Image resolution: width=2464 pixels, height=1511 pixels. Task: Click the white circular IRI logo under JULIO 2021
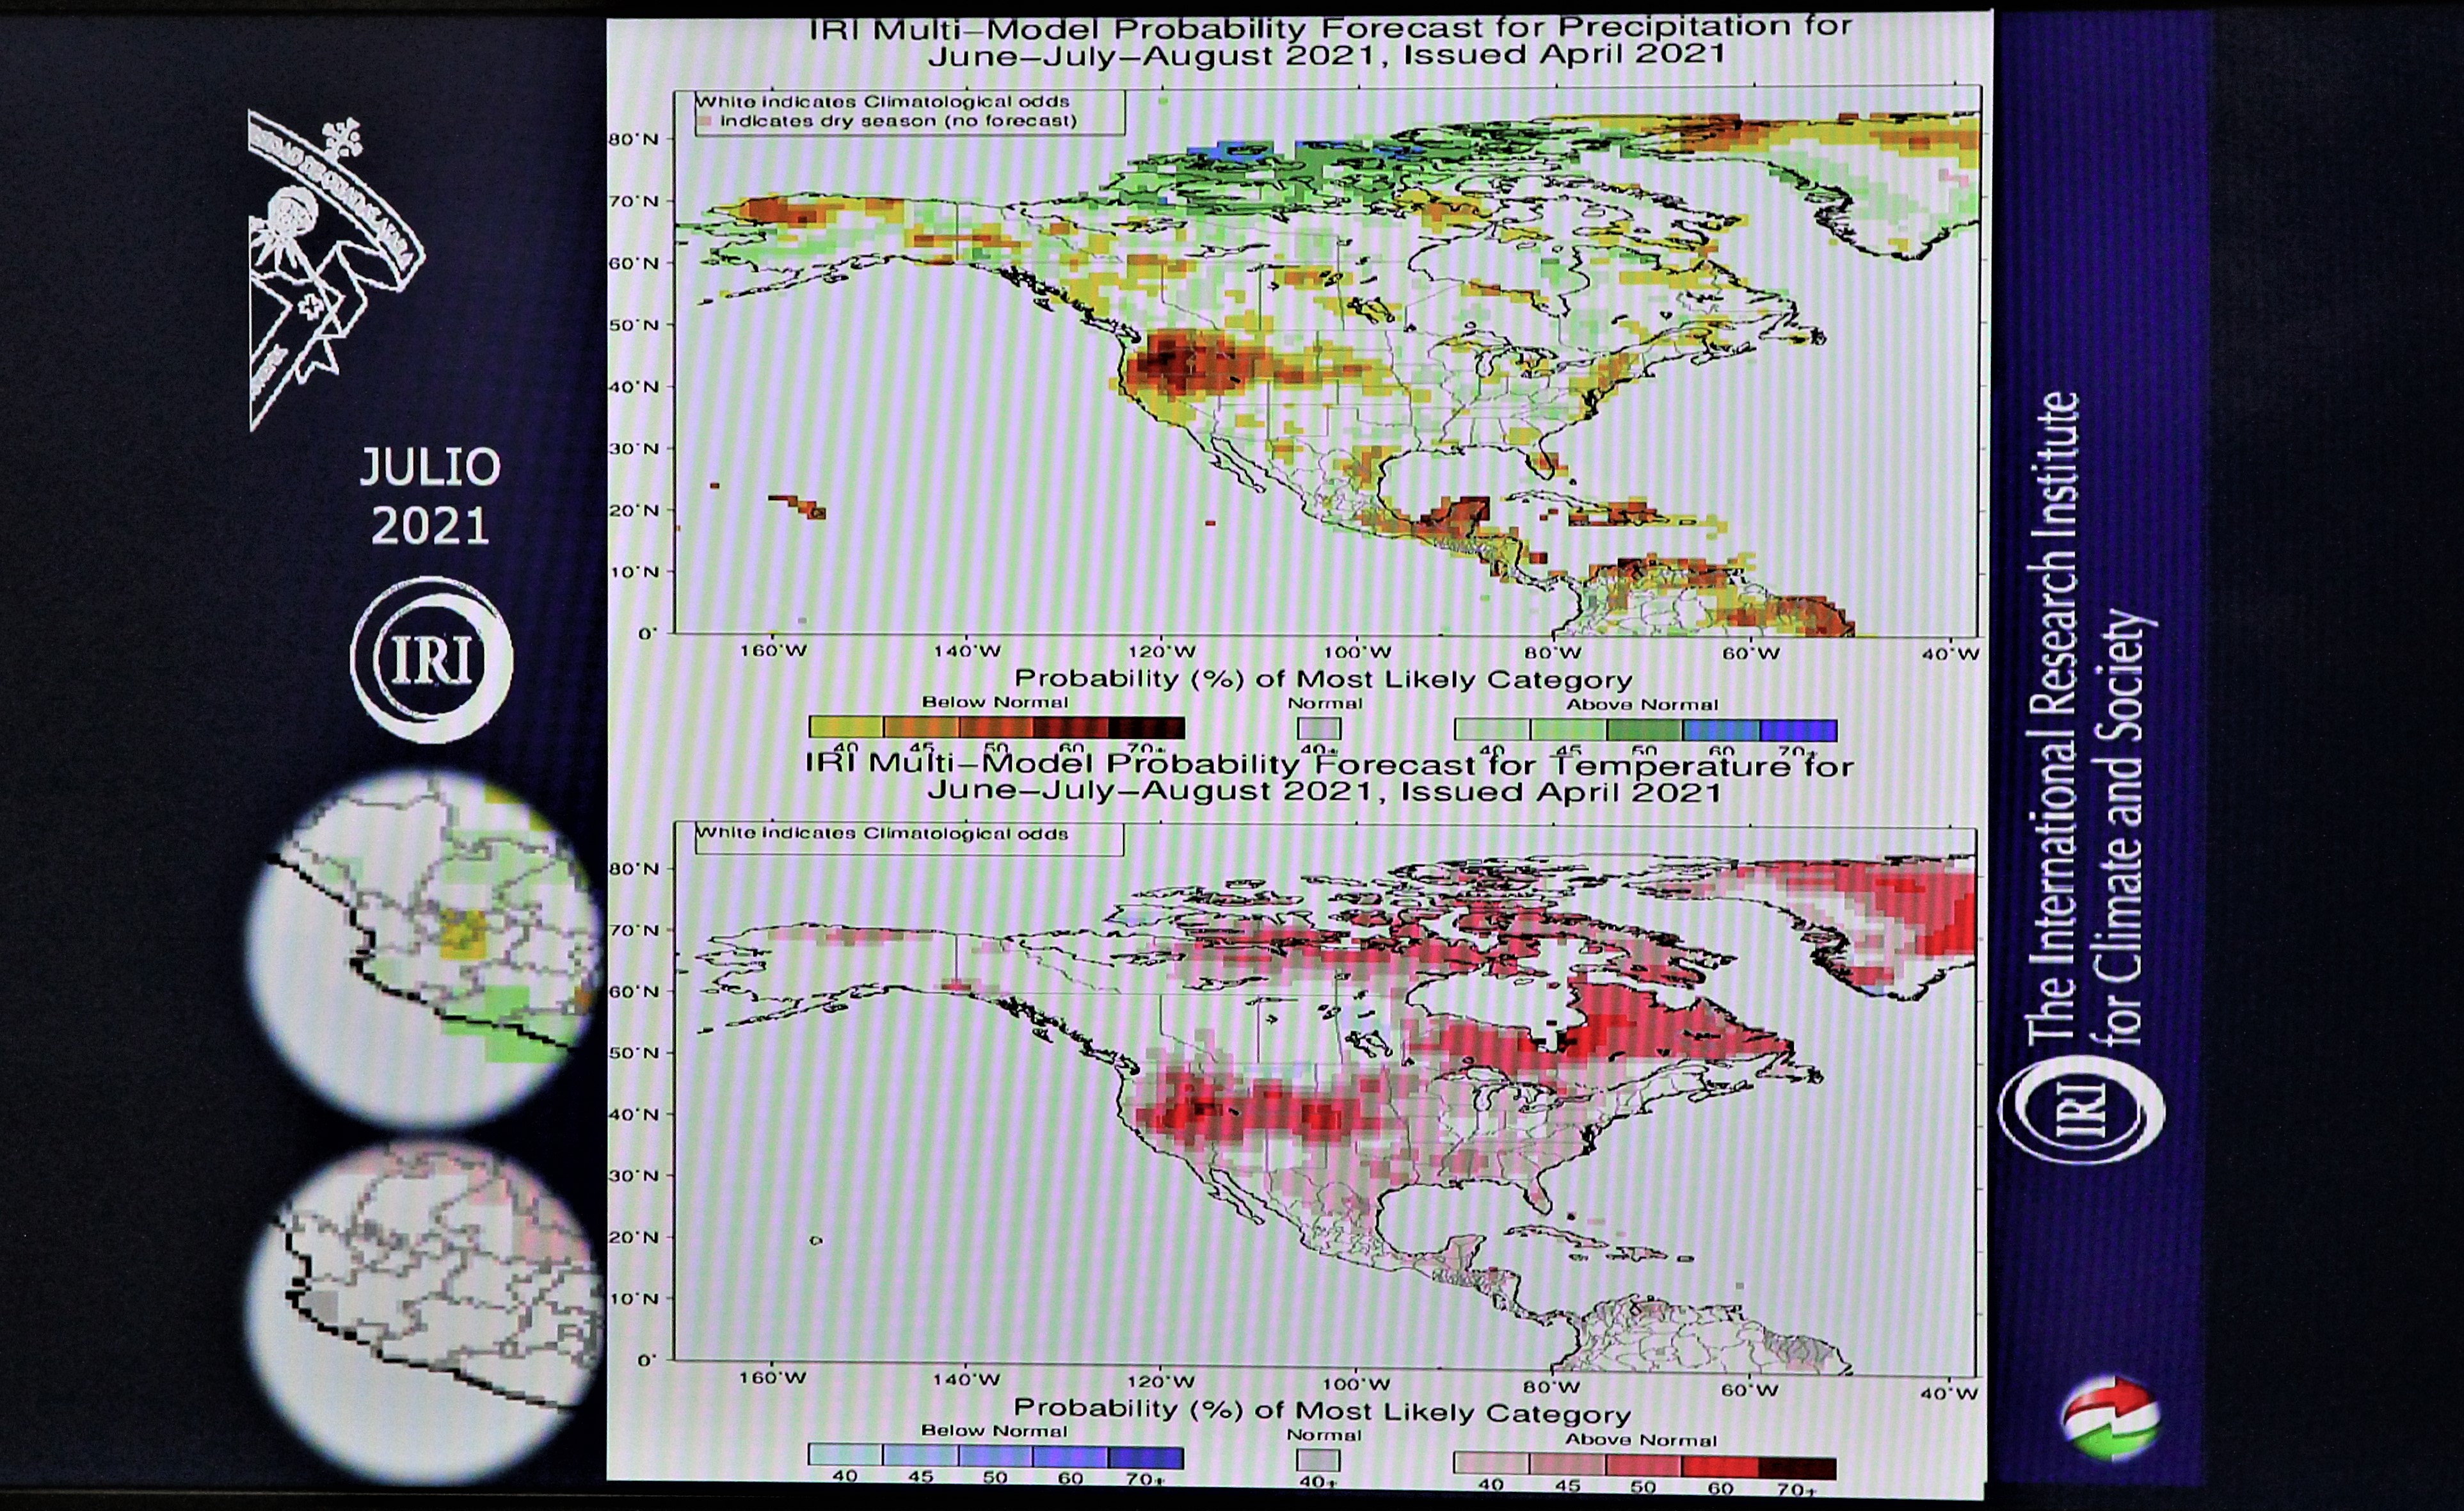(431, 659)
